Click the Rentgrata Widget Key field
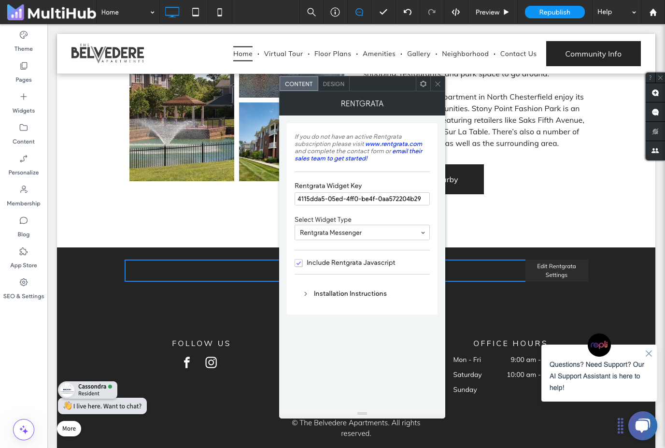665x448 pixels. coord(362,199)
